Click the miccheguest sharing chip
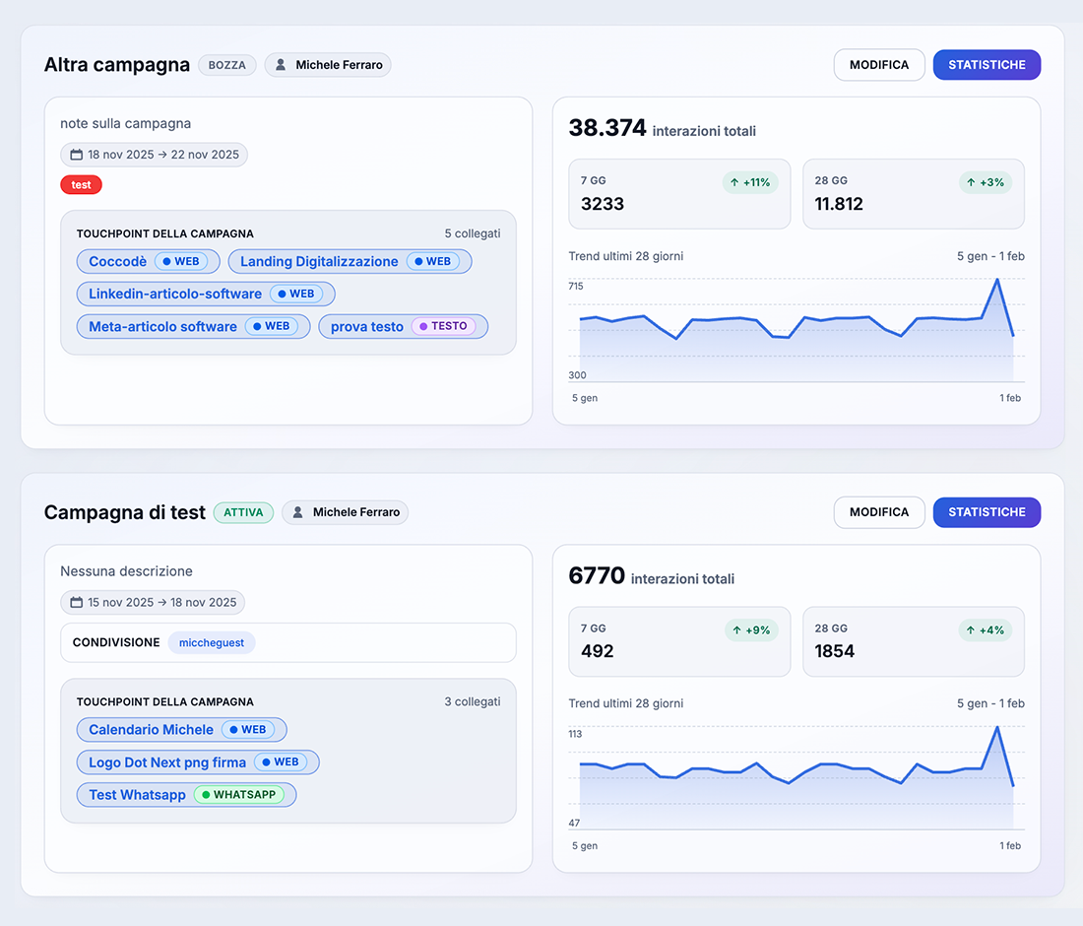 [x=211, y=642]
